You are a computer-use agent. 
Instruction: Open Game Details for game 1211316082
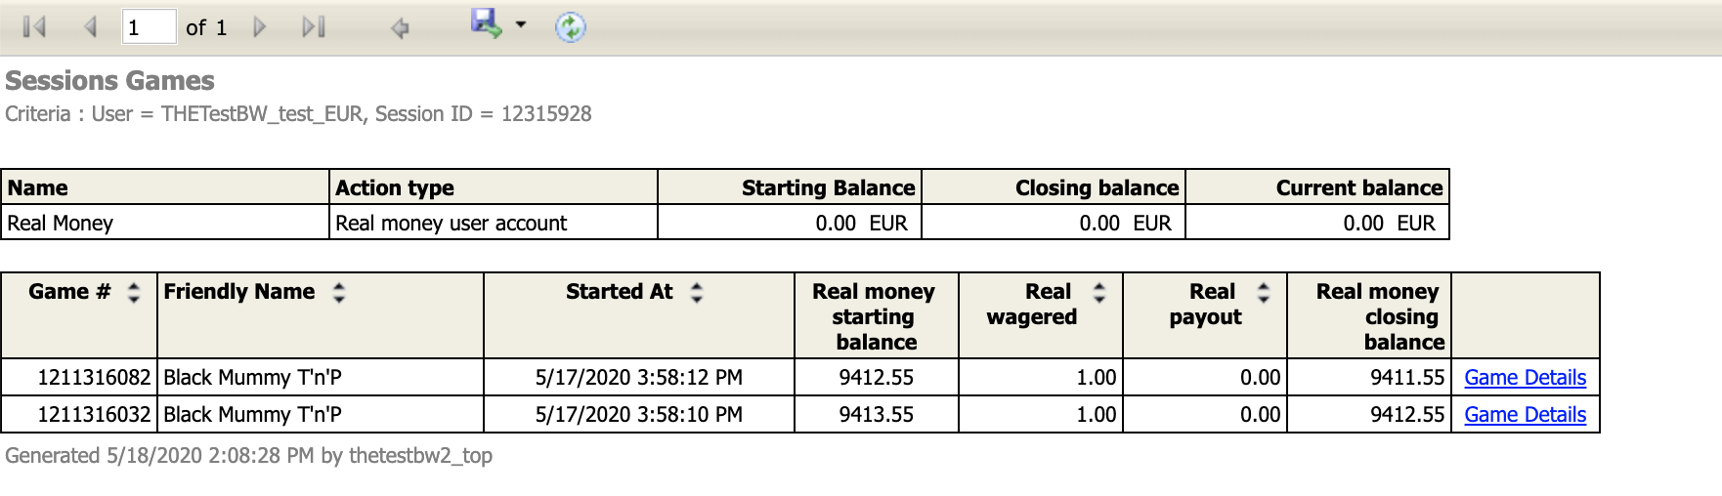pyautogui.click(x=1525, y=378)
